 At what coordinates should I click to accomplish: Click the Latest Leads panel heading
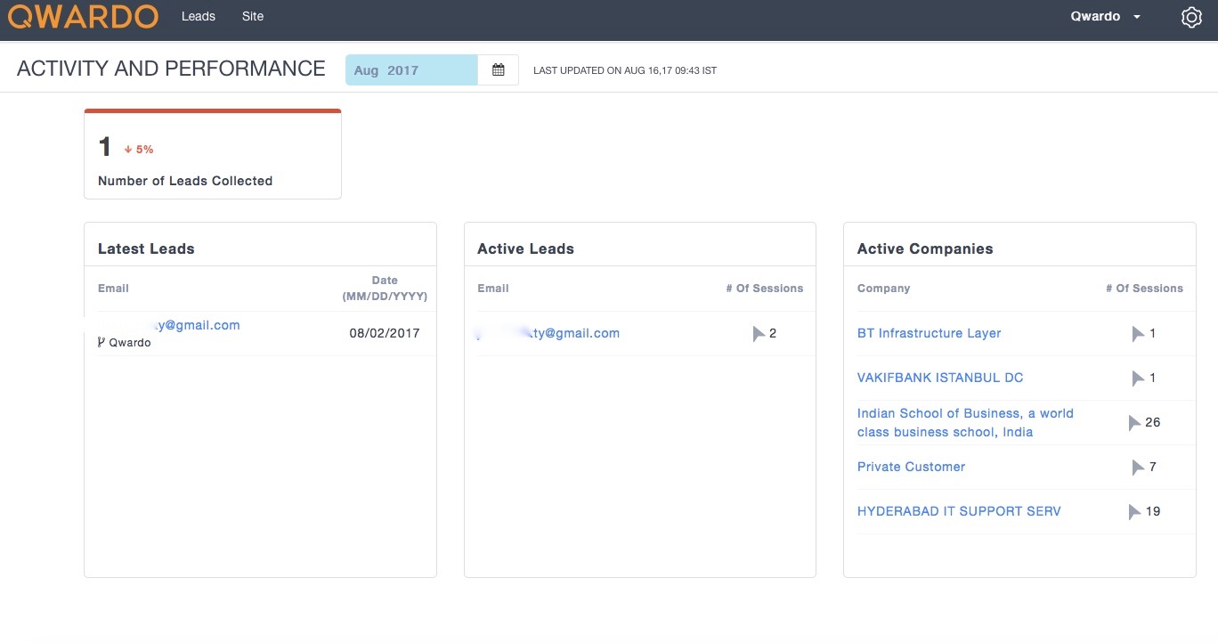point(146,249)
